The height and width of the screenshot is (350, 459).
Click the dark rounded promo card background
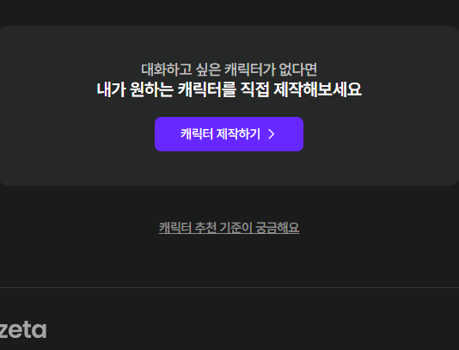229,170
